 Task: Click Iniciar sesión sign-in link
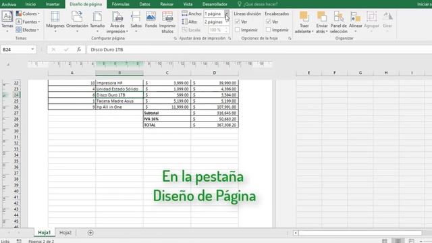coord(425,4)
